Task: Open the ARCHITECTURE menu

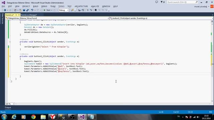Action: tap(81, 6)
